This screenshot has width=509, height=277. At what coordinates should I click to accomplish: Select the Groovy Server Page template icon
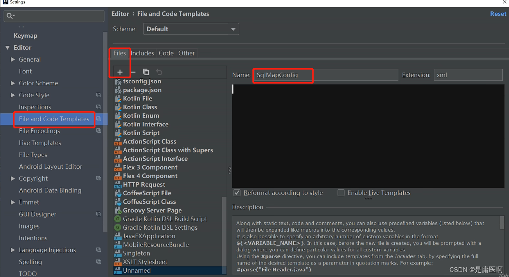click(x=118, y=210)
